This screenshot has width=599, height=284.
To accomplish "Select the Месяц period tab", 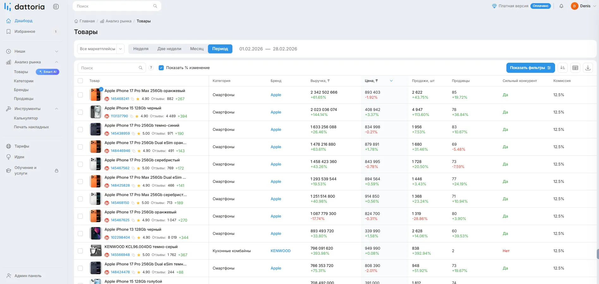I will click(197, 49).
